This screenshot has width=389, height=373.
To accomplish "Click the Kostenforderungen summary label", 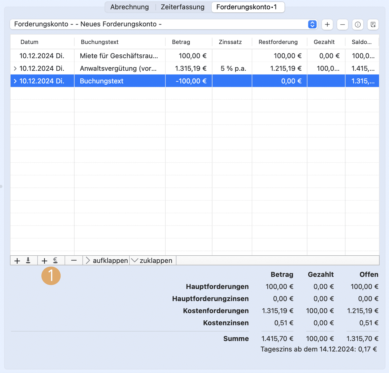I will (216, 311).
